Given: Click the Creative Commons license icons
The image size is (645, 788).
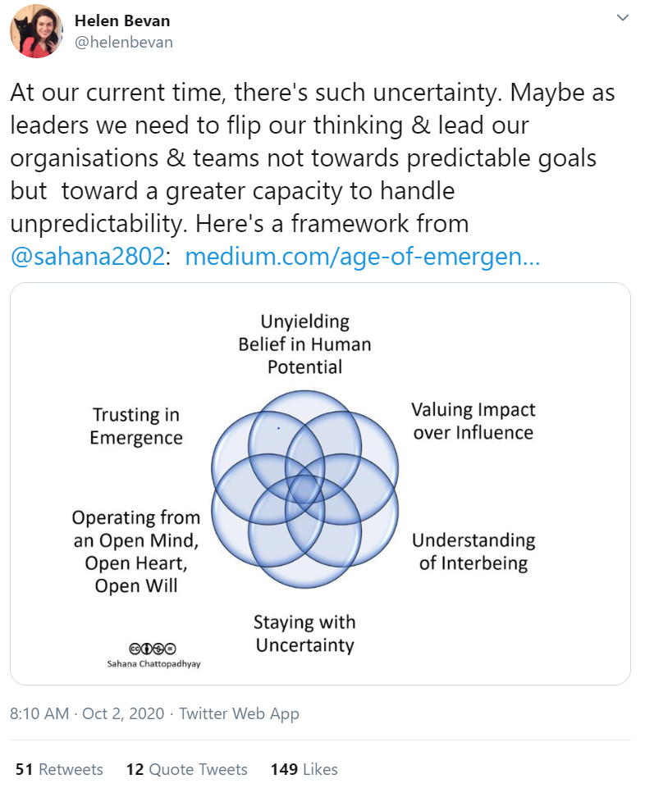Looking at the screenshot, I should [x=153, y=649].
